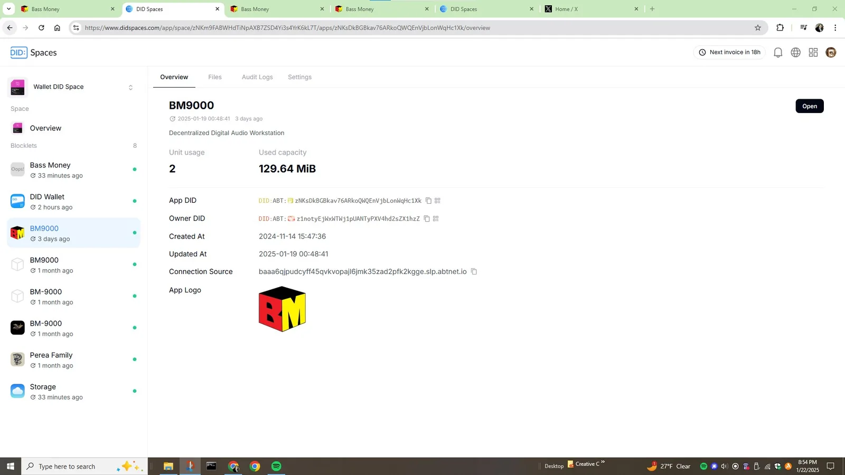Viewport: 845px width, 475px height.
Task: Open the Chrome profile avatar
Action: tap(820, 27)
